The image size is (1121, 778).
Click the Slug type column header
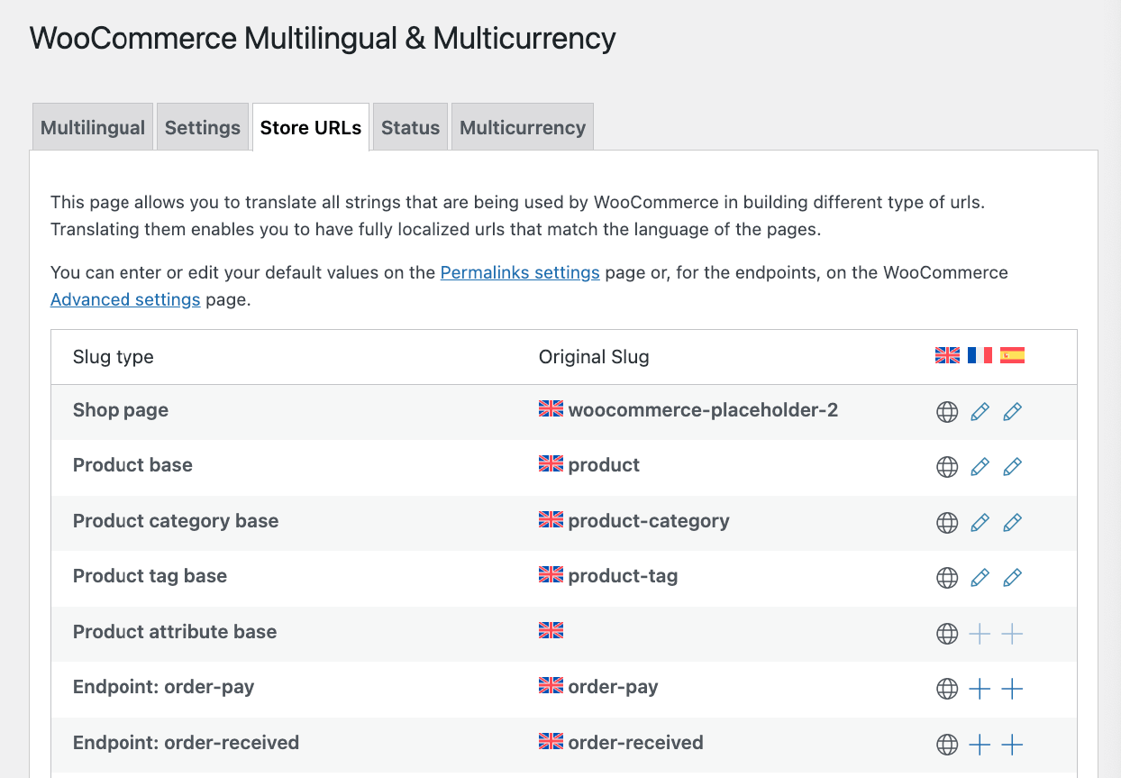114,357
